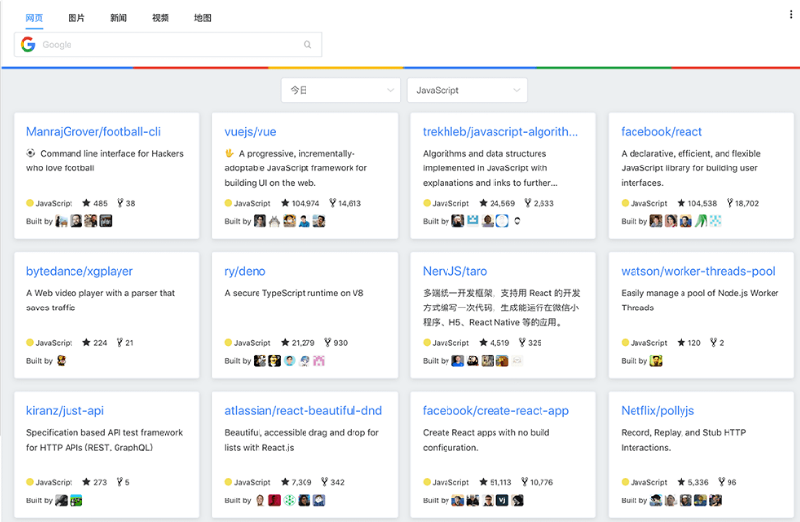Viewport: 800px width, 522px height.
Task: Click the fork icon on vuejs/vue card
Action: pos(333,203)
